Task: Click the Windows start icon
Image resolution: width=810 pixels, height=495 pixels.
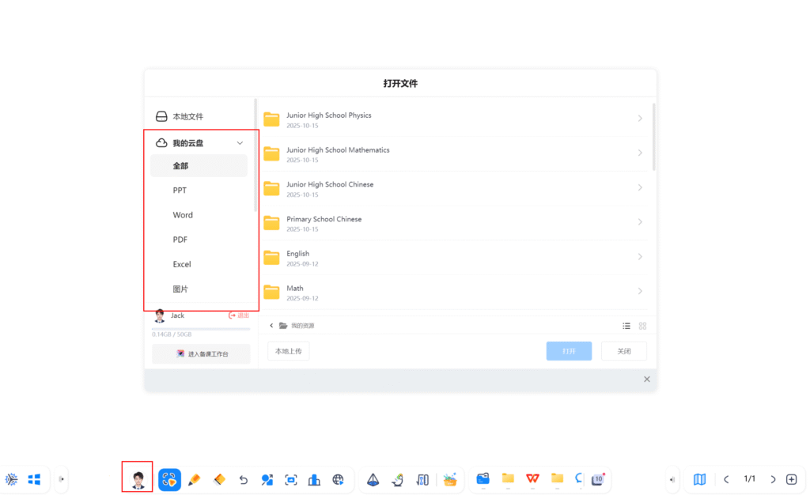Action: tap(34, 479)
